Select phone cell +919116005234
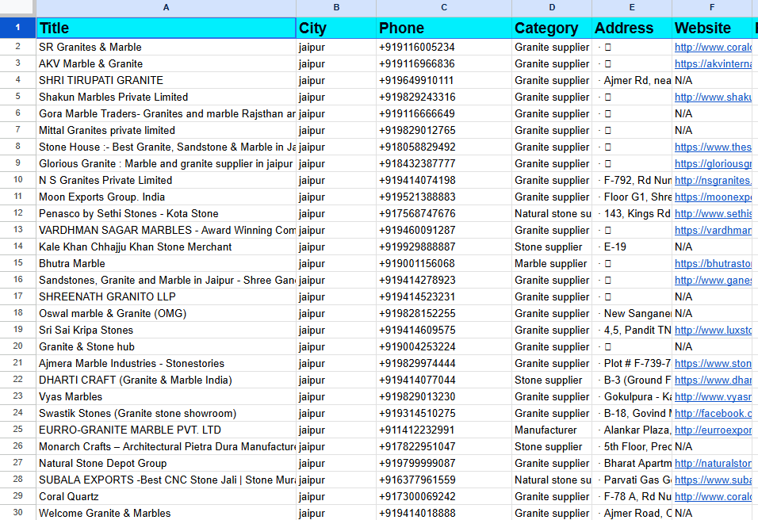 [444, 48]
